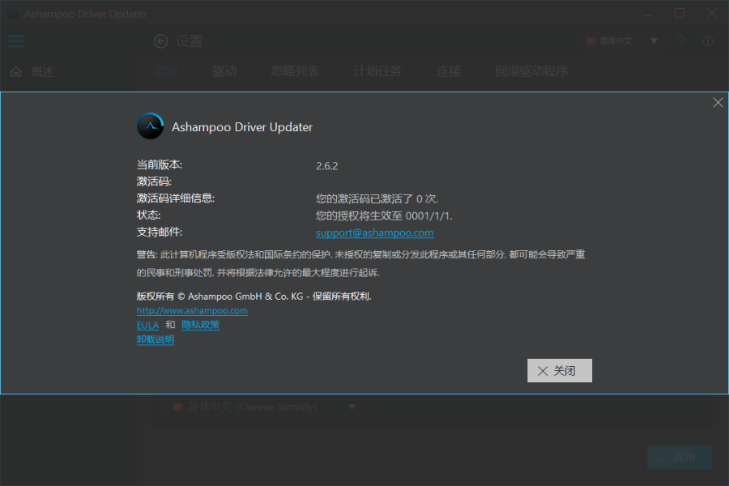Screen dimensions: 729x486
Task: Open the hamburger menu icon
Action: pos(16,41)
